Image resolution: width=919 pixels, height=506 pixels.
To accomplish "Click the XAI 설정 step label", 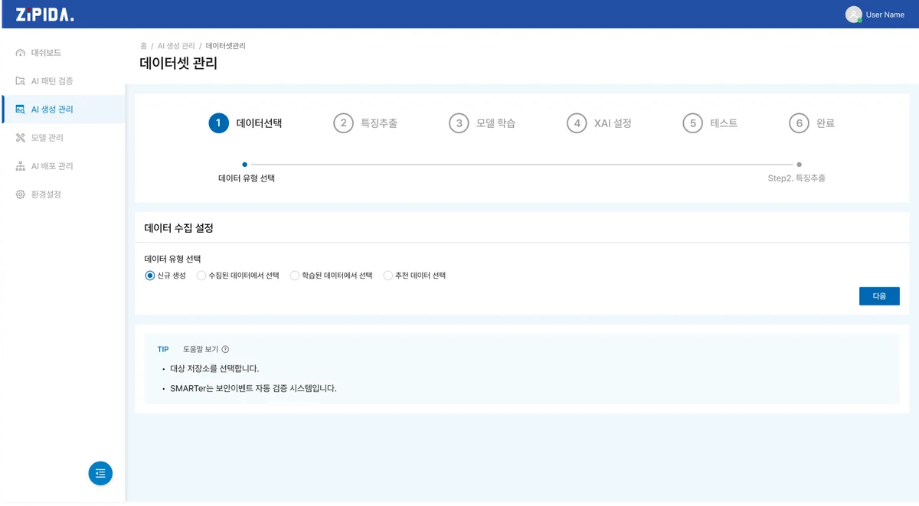I will pyautogui.click(x=613, y=123).
